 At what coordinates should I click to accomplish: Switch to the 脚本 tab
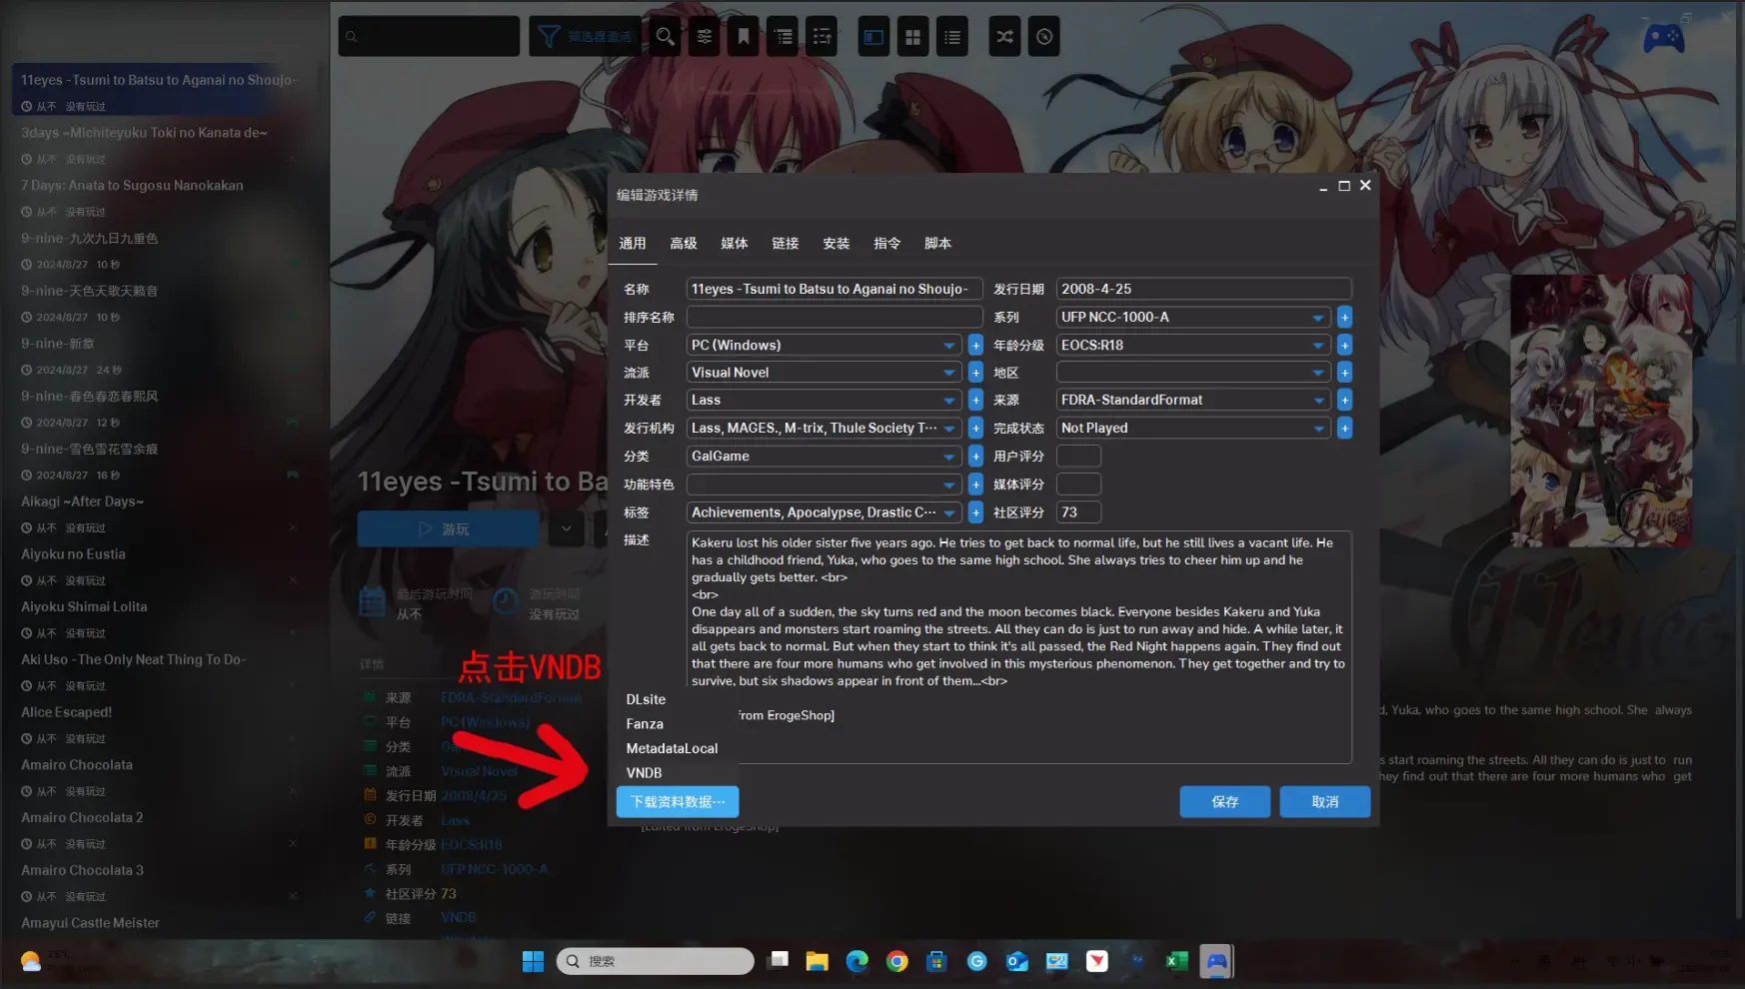[x=938, y=244]
